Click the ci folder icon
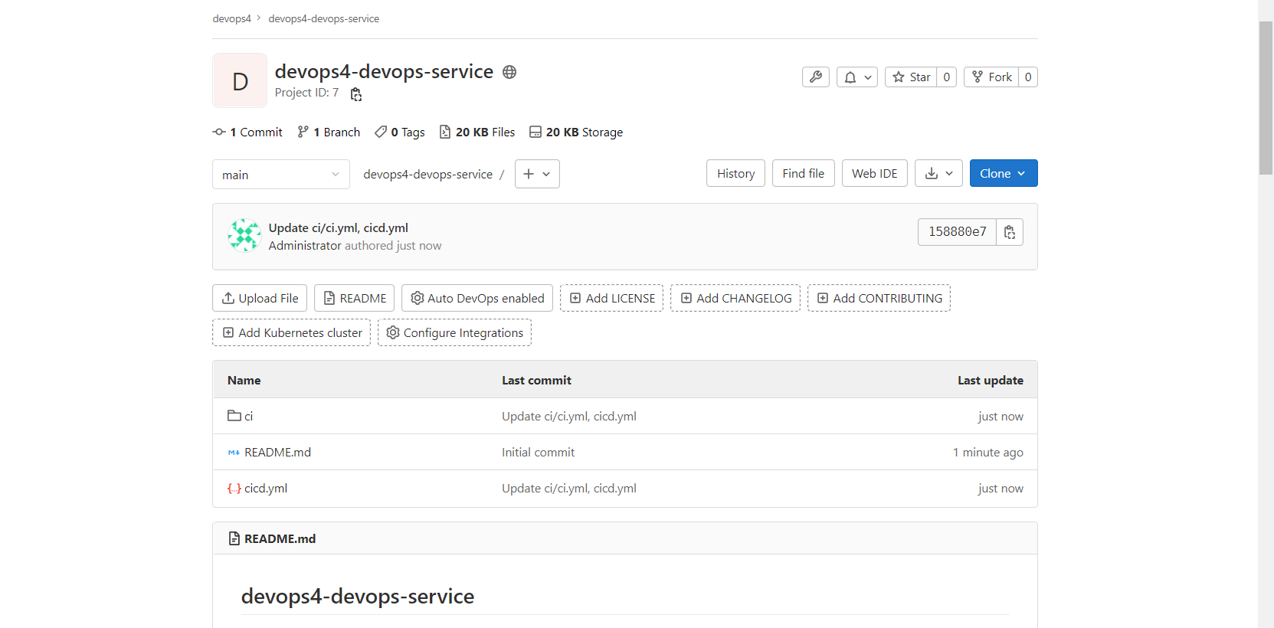This screenshot has height=628, width=1274. click(x=234, y=416)
